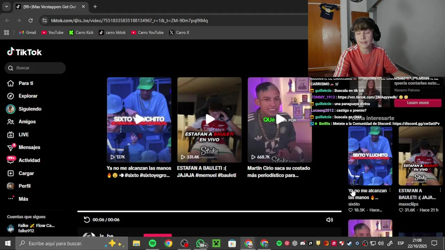This screenshot has height=250, width=445.
Task: Open Perfil page
Action: (x=19, y=186)
